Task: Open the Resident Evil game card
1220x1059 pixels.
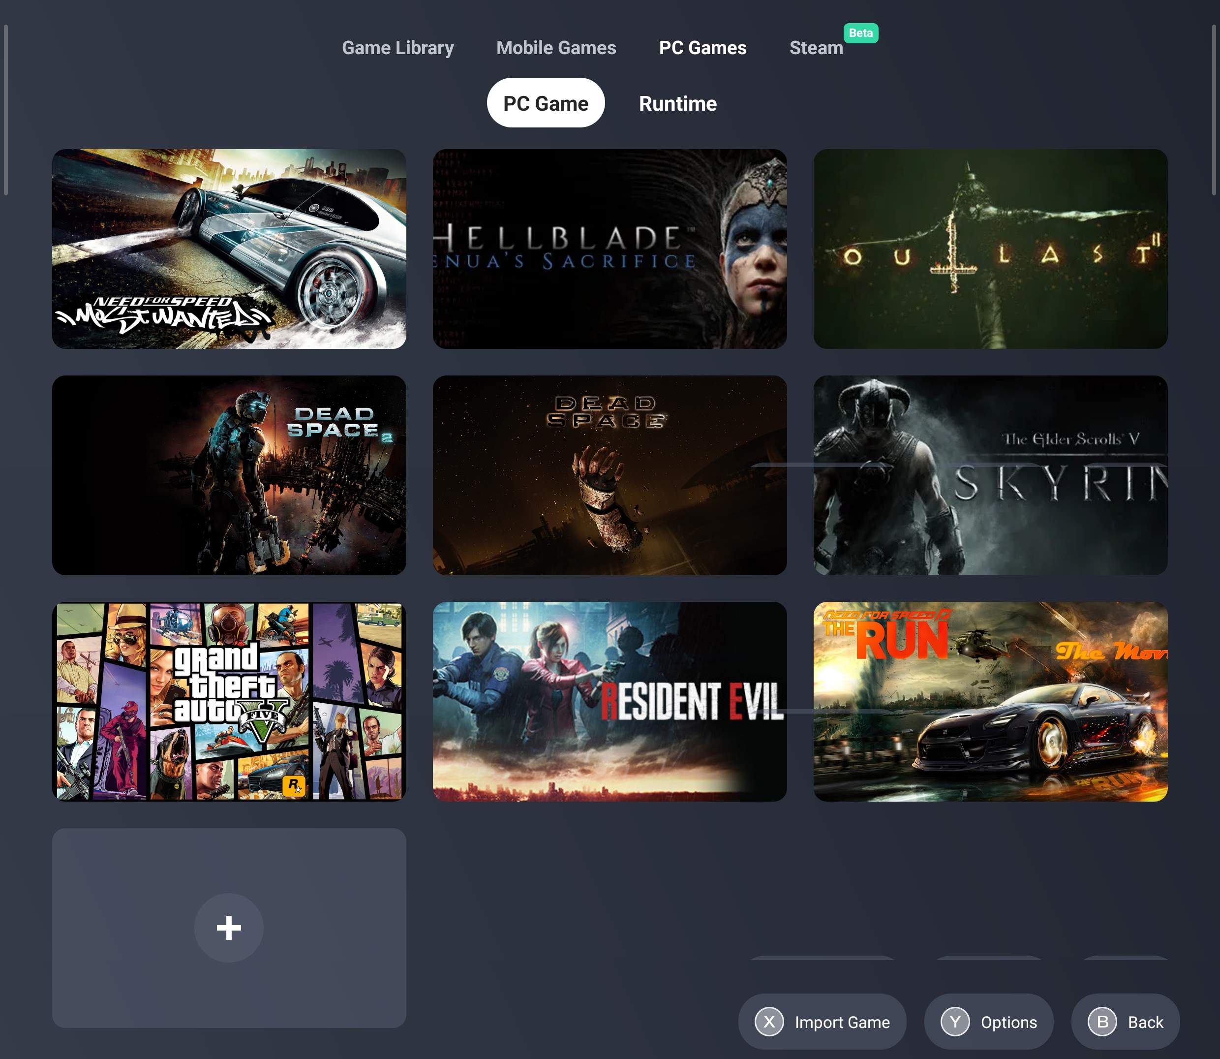Action: point(610,701)
